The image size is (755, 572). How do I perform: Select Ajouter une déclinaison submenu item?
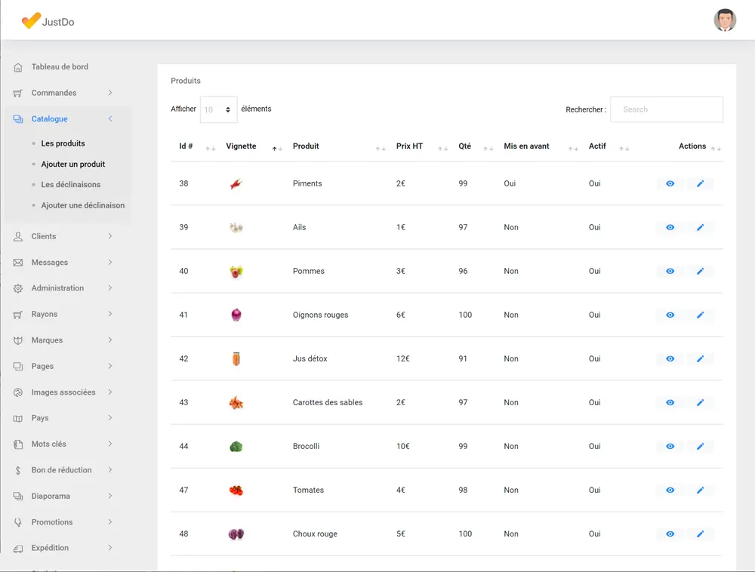coord(82,205)
